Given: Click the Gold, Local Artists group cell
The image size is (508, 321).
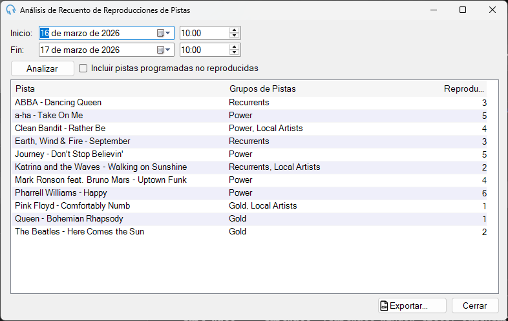Looking at the screenshot, I should [263, 206].
